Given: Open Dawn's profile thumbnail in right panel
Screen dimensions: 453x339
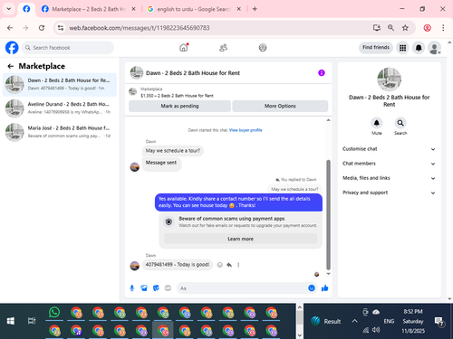Looking at the screenshot, I should point(389,80).
